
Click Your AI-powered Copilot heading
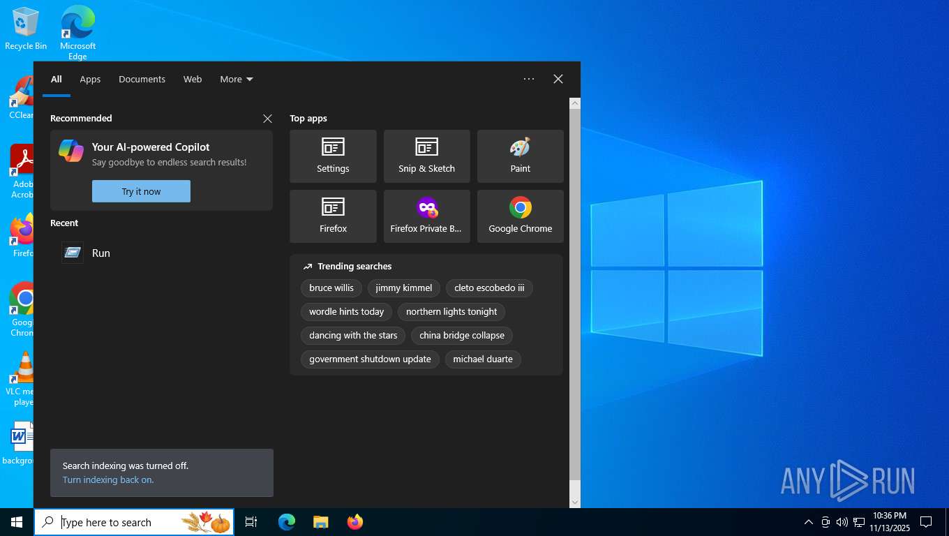point(151,147)
